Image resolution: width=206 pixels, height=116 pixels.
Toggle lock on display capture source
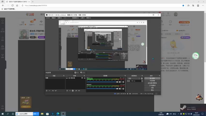[85, 78]
